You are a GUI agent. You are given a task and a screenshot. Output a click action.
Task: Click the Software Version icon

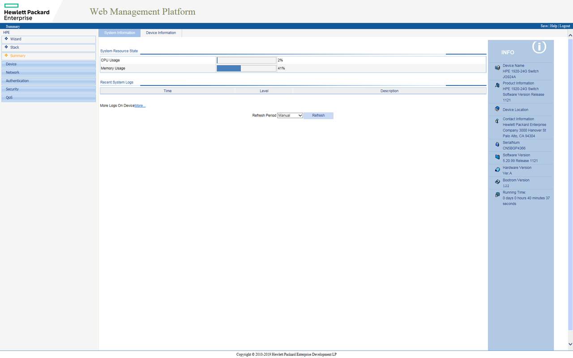pos(497,157)
